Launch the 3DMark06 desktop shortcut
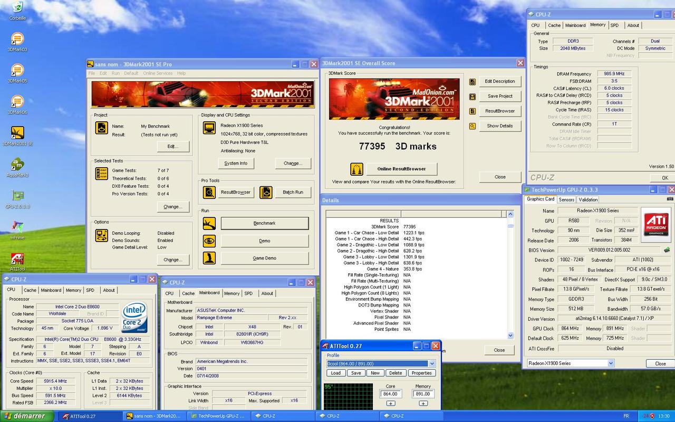 [x=17, y=101]
